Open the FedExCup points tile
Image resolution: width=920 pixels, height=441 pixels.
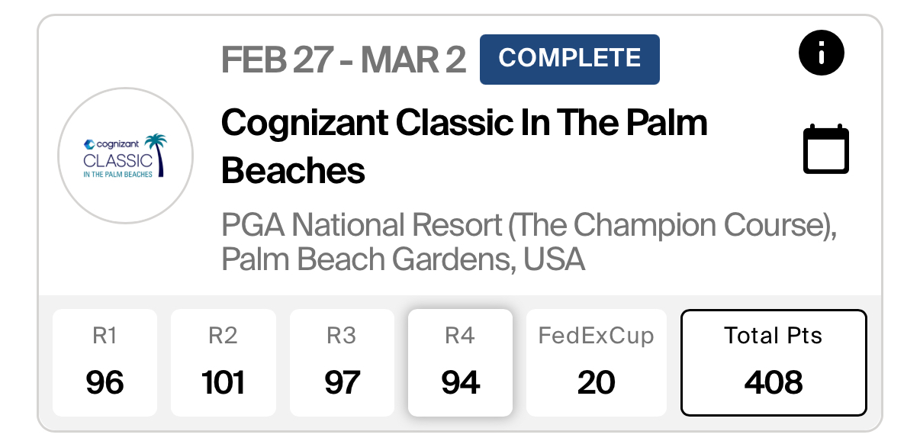pos(597,362)
